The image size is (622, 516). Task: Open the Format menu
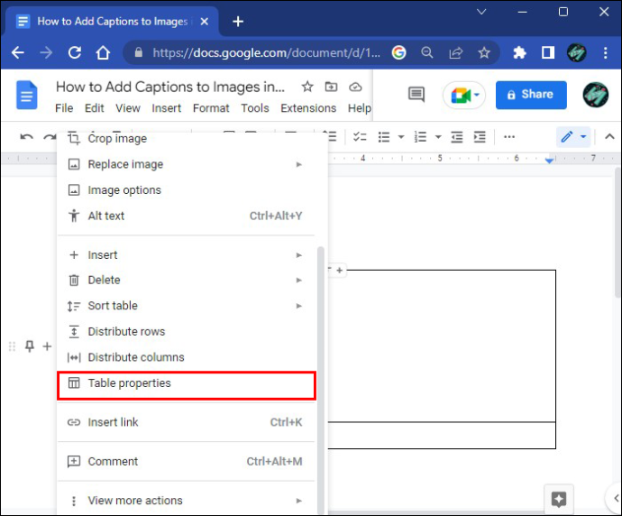pyautogui.click(x=211, y=108)
